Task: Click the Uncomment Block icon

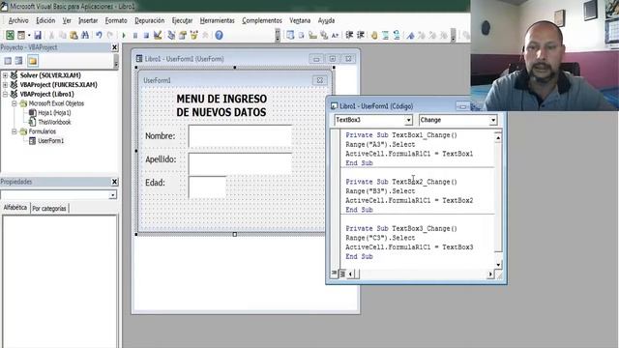Action: tap(397, 35)
